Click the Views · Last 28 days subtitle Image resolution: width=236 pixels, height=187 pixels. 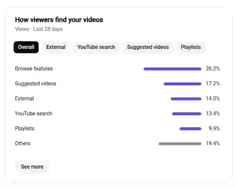click(39, 29)
